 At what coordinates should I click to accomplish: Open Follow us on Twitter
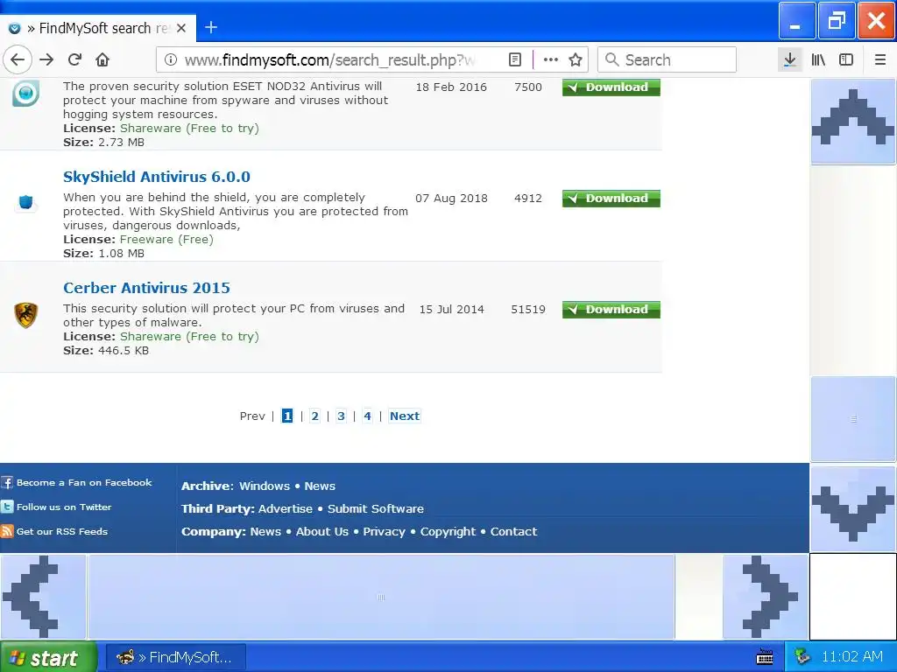pyautogui.click(x=64, y=507)
